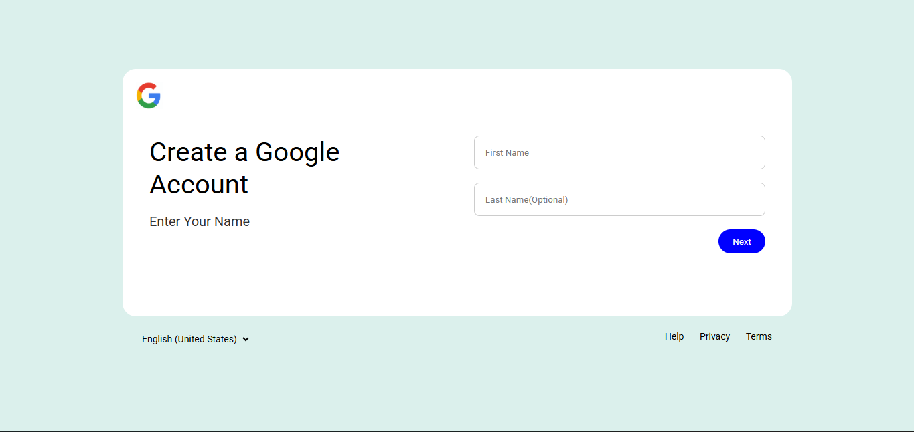The width and height of the screenshot is (914, 432).
Task: Click the Help link in the footer
Action: tap(674, 336)
